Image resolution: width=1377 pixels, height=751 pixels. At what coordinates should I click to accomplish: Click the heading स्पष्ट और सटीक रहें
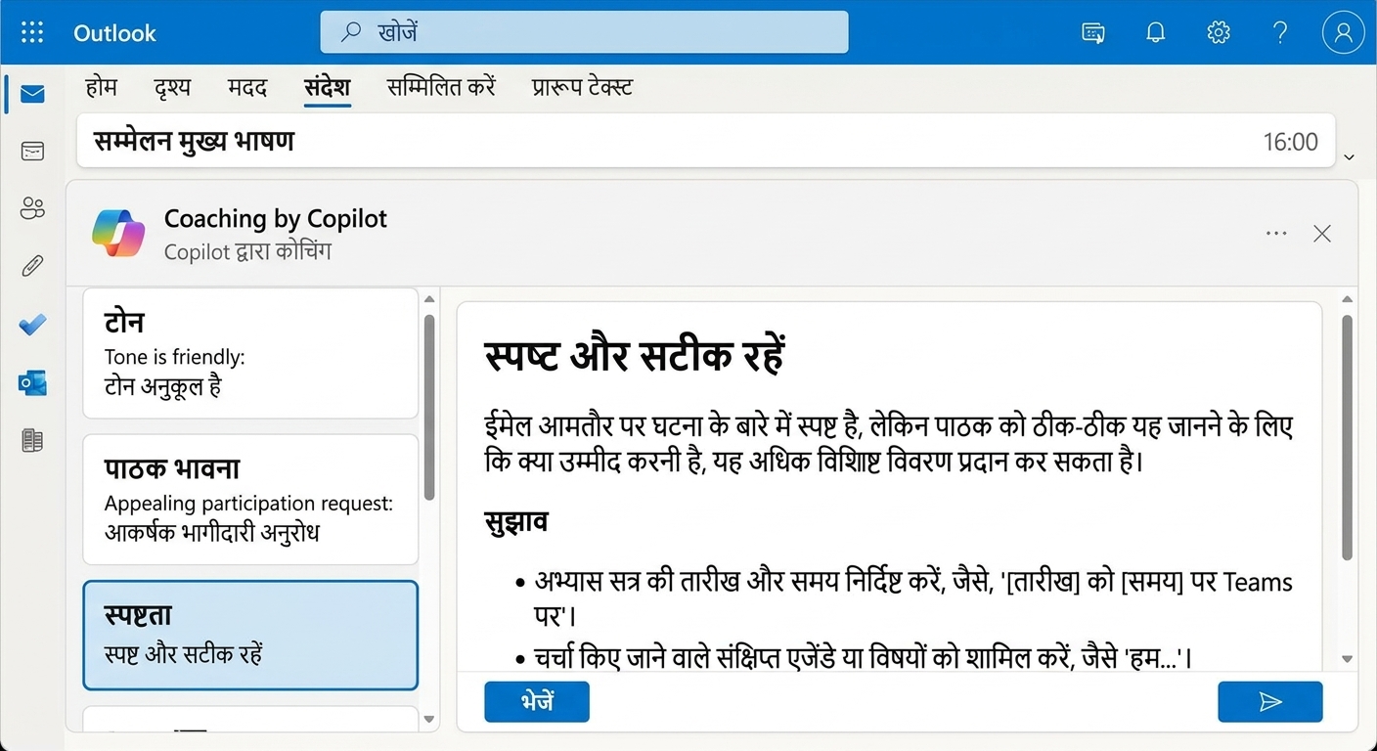click(635, 356)
